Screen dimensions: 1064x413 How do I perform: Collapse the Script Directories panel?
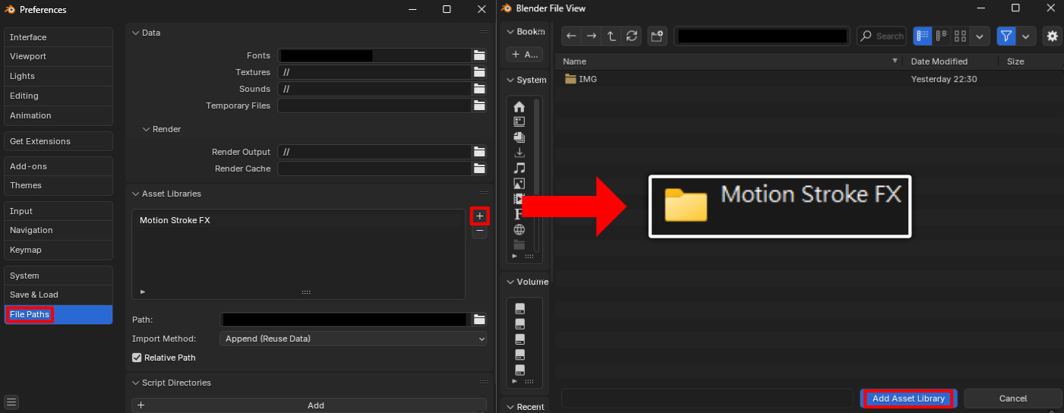(x=136, y=383)
